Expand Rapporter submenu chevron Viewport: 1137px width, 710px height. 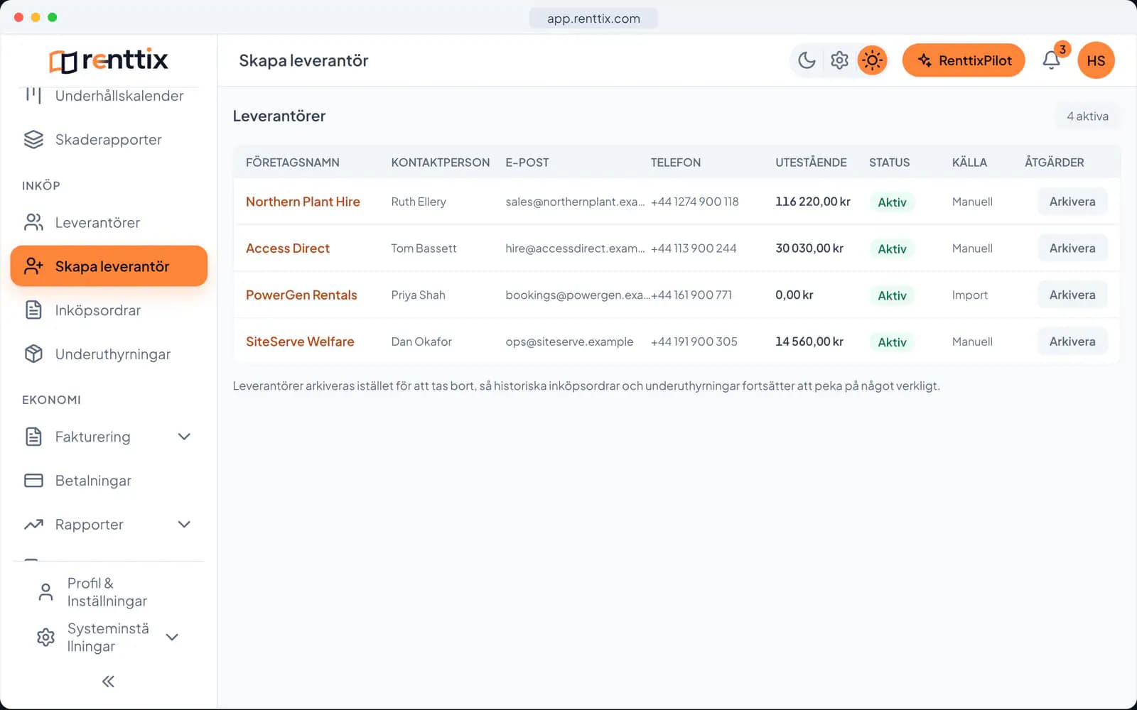(x=184, y=525)
